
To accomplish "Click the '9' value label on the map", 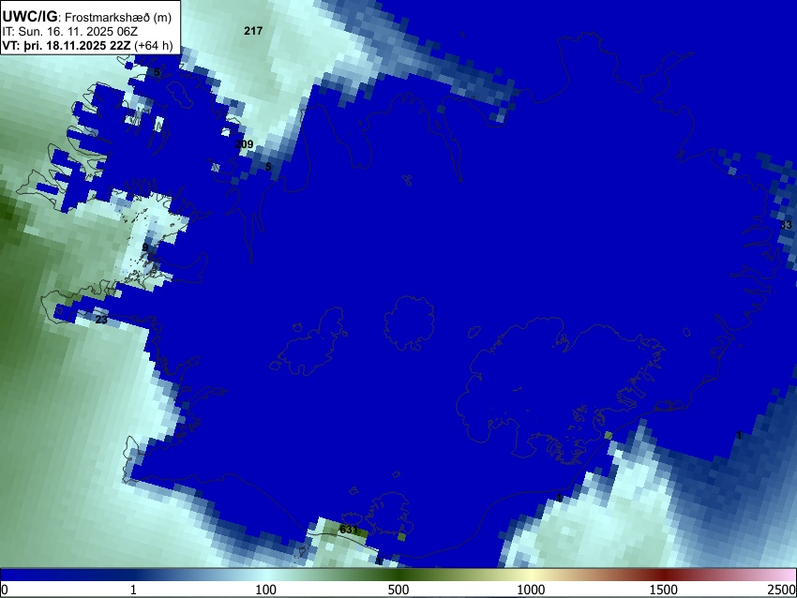I will coord(145,247).
